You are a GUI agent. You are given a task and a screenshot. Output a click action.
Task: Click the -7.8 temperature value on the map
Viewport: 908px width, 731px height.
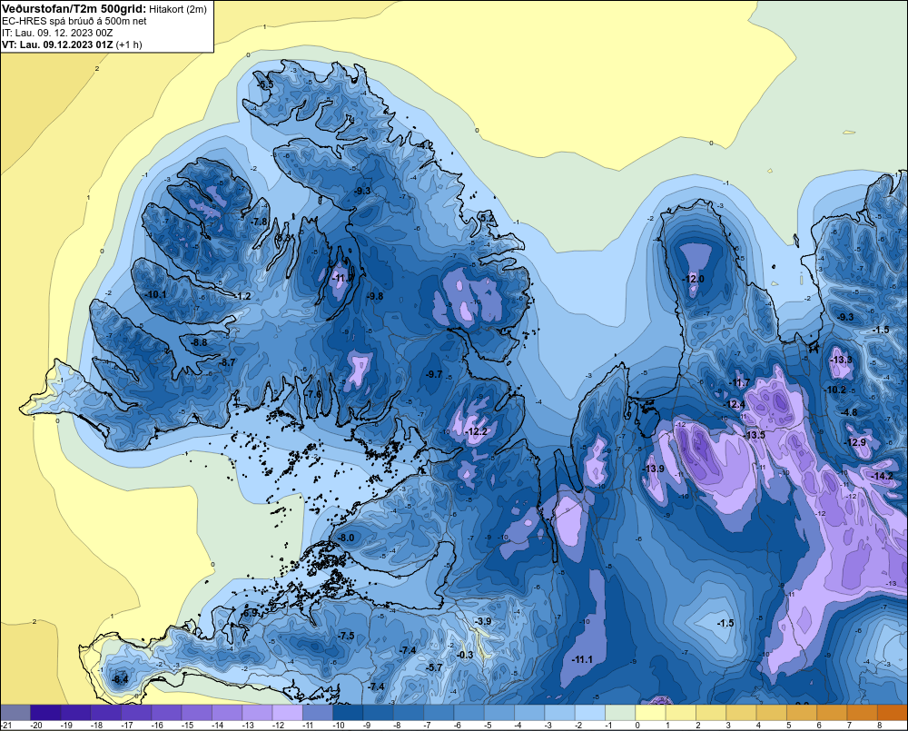pos(260,222)
